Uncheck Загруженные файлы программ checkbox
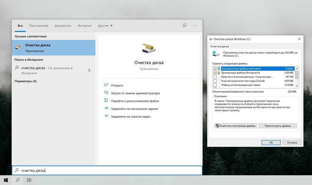Image resolution: width=312 pixels, height=185 pixels. [x=215, y=69]
